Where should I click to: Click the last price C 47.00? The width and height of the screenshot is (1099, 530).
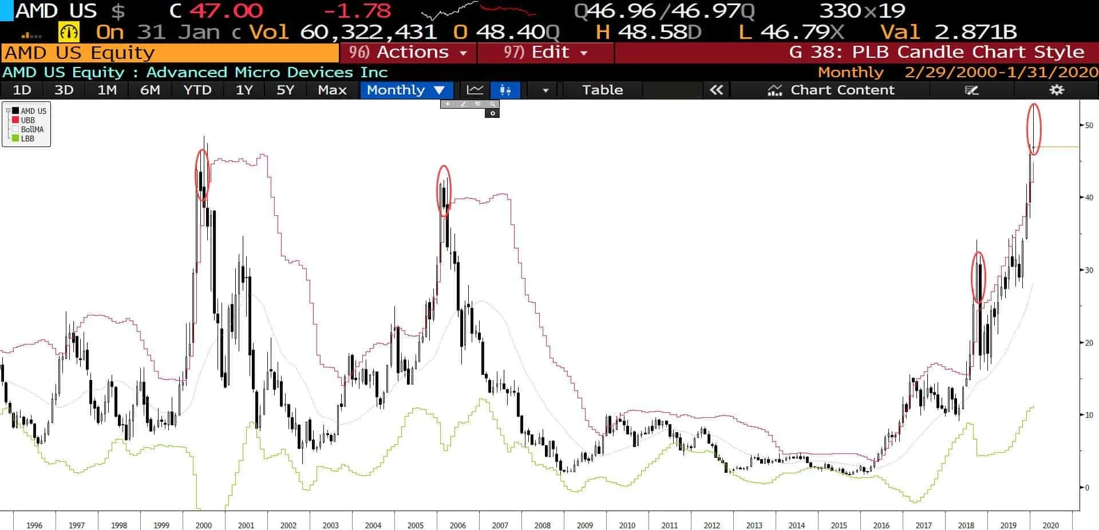click(217, 11)
